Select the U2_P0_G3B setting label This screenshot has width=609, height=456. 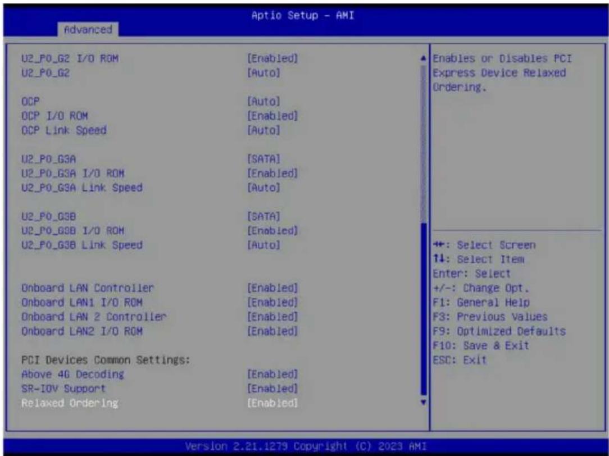(x=48, y=217)
